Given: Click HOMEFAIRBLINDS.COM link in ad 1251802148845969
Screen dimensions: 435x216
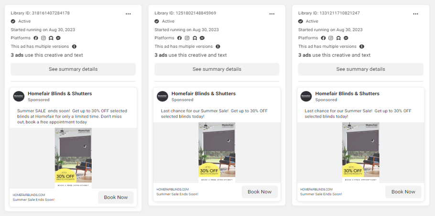Looking at the screenshot, I should tap(173, 189).
